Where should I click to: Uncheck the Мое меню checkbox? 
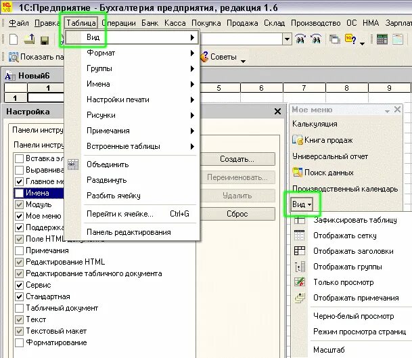point(19,216)
